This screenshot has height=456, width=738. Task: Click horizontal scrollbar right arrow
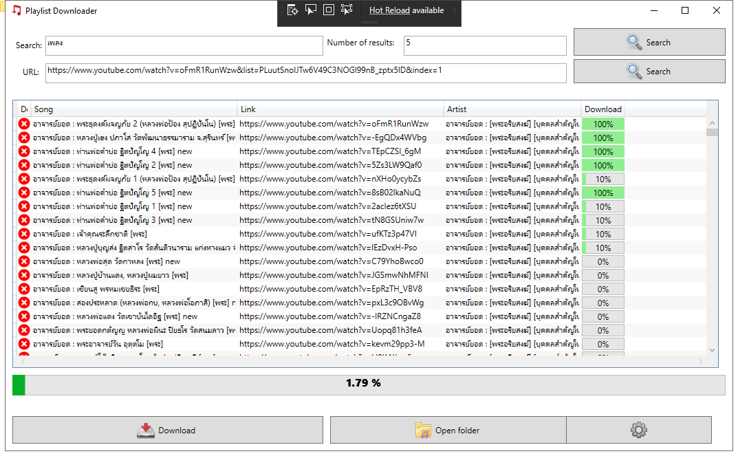[701, 361]
